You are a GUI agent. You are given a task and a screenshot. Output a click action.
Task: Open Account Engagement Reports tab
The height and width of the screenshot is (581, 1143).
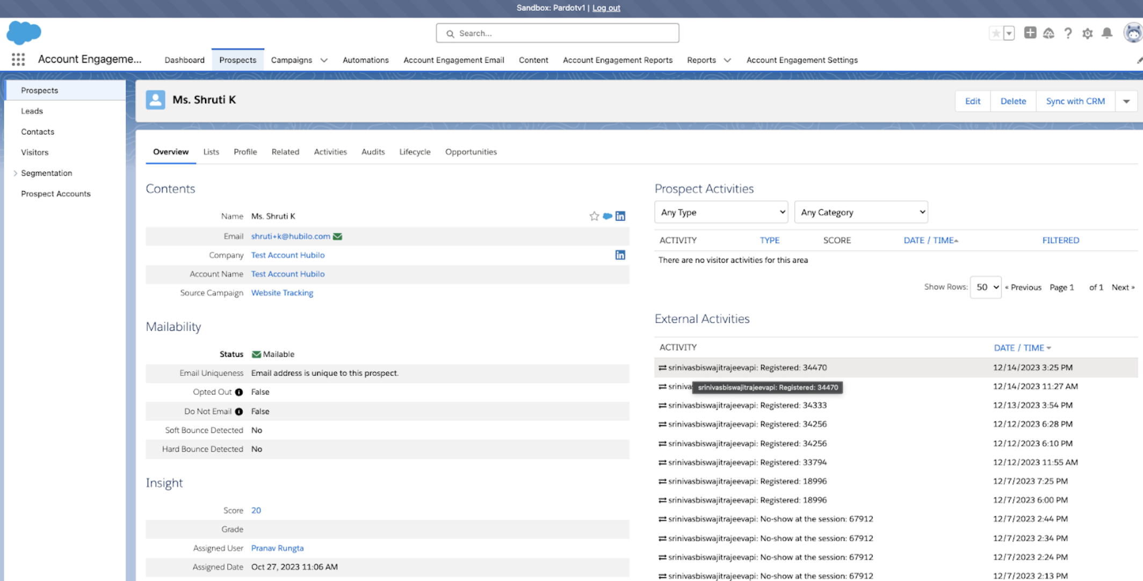(x=618, y=60)
